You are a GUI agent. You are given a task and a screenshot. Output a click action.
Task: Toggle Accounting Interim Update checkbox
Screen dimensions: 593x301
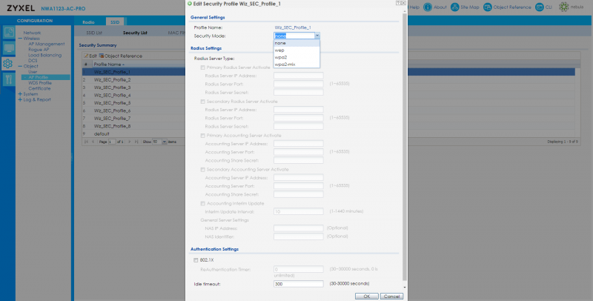[x=202, y=203]
